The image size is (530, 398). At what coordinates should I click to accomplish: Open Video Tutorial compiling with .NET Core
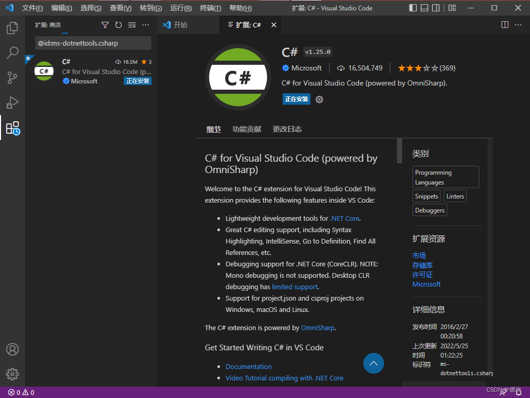(284, 378)
